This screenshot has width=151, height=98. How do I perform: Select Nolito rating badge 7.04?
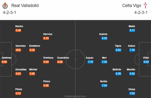[x=104, y=85]
